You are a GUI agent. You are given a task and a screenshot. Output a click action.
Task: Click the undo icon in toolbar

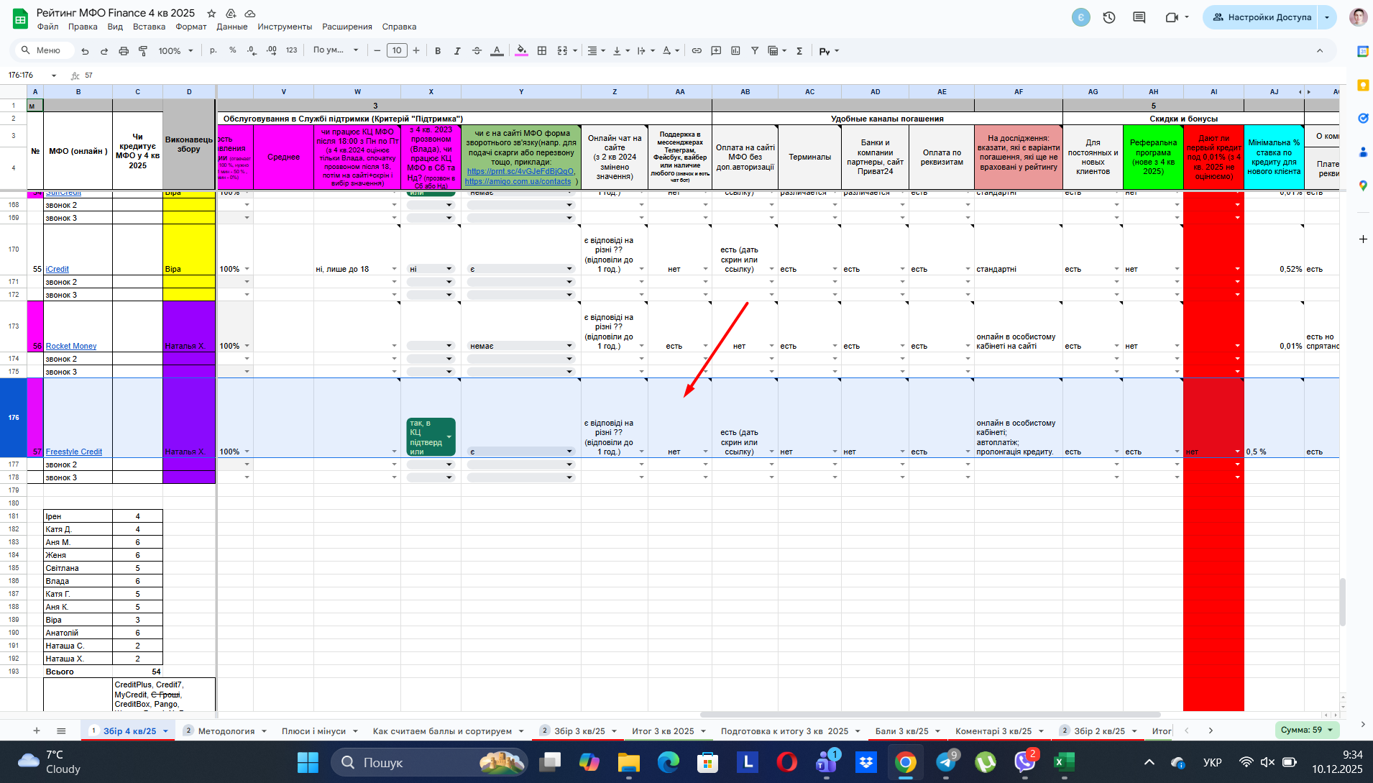tap(85, 51)
